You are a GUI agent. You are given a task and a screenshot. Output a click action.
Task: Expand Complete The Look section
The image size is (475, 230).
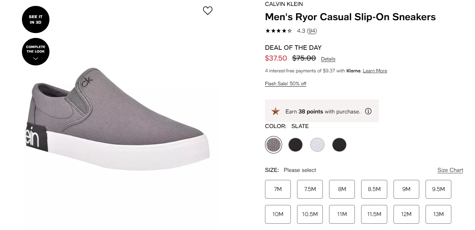coord(36,51)
